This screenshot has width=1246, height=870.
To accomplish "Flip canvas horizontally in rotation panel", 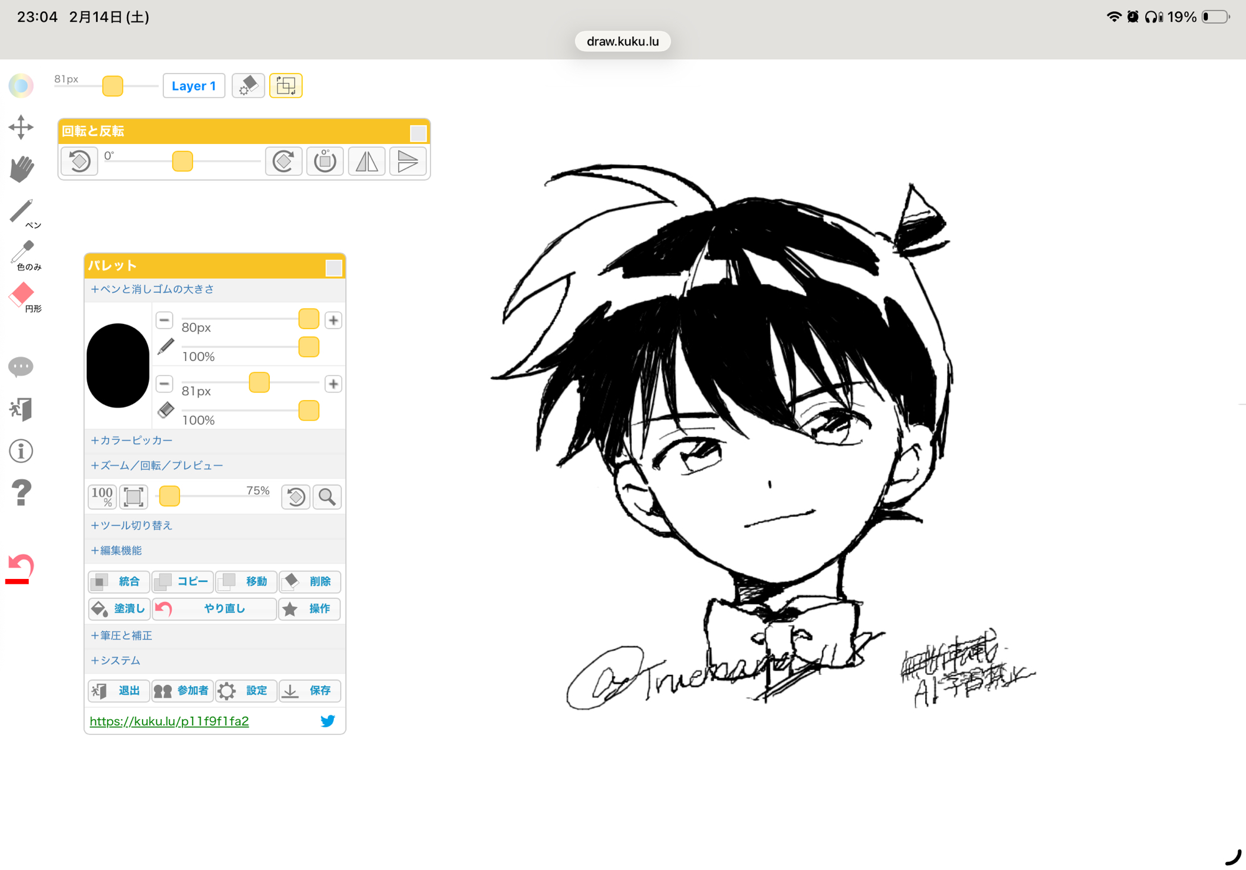I will 366,161.
